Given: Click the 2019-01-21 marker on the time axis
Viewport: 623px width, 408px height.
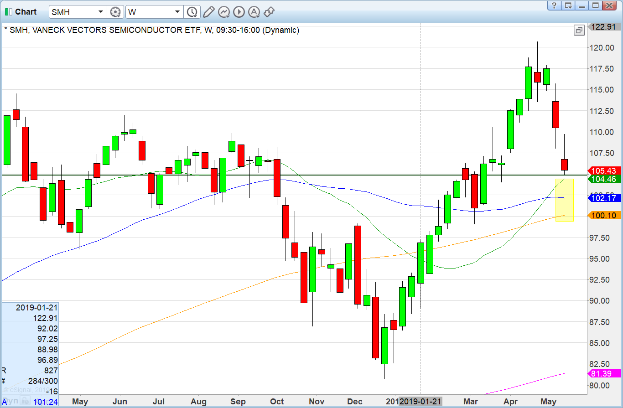Looking at the screenshot, I should coord(420,402).
